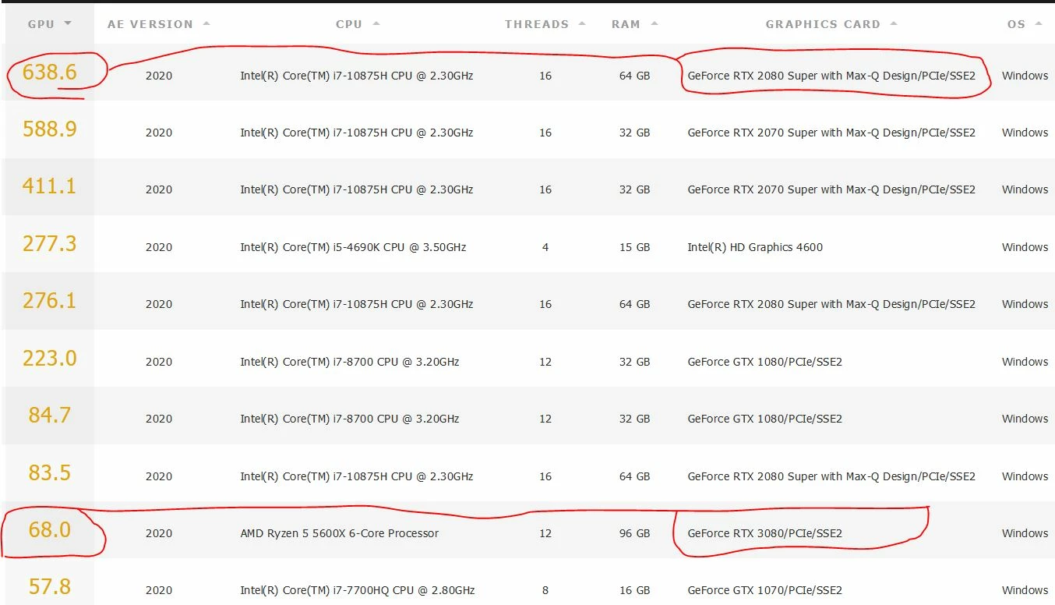This screenshot has width=1055, height=605.
Task: Click the 32 GB RAM value in the 223.0 row
Action: click(x=635, y=362)
